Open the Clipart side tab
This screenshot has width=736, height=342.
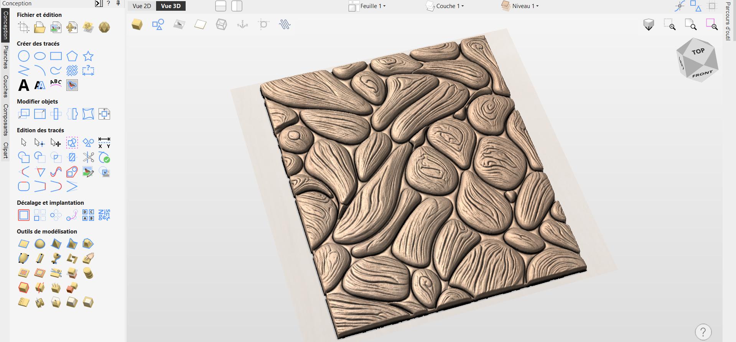5,150
